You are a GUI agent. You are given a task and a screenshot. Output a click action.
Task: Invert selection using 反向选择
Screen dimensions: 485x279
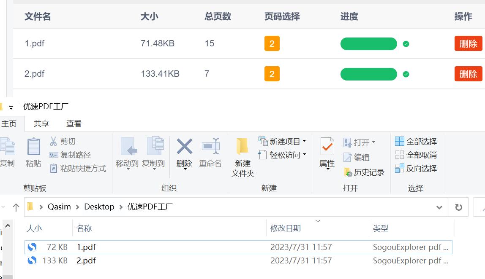click(415, 168)
